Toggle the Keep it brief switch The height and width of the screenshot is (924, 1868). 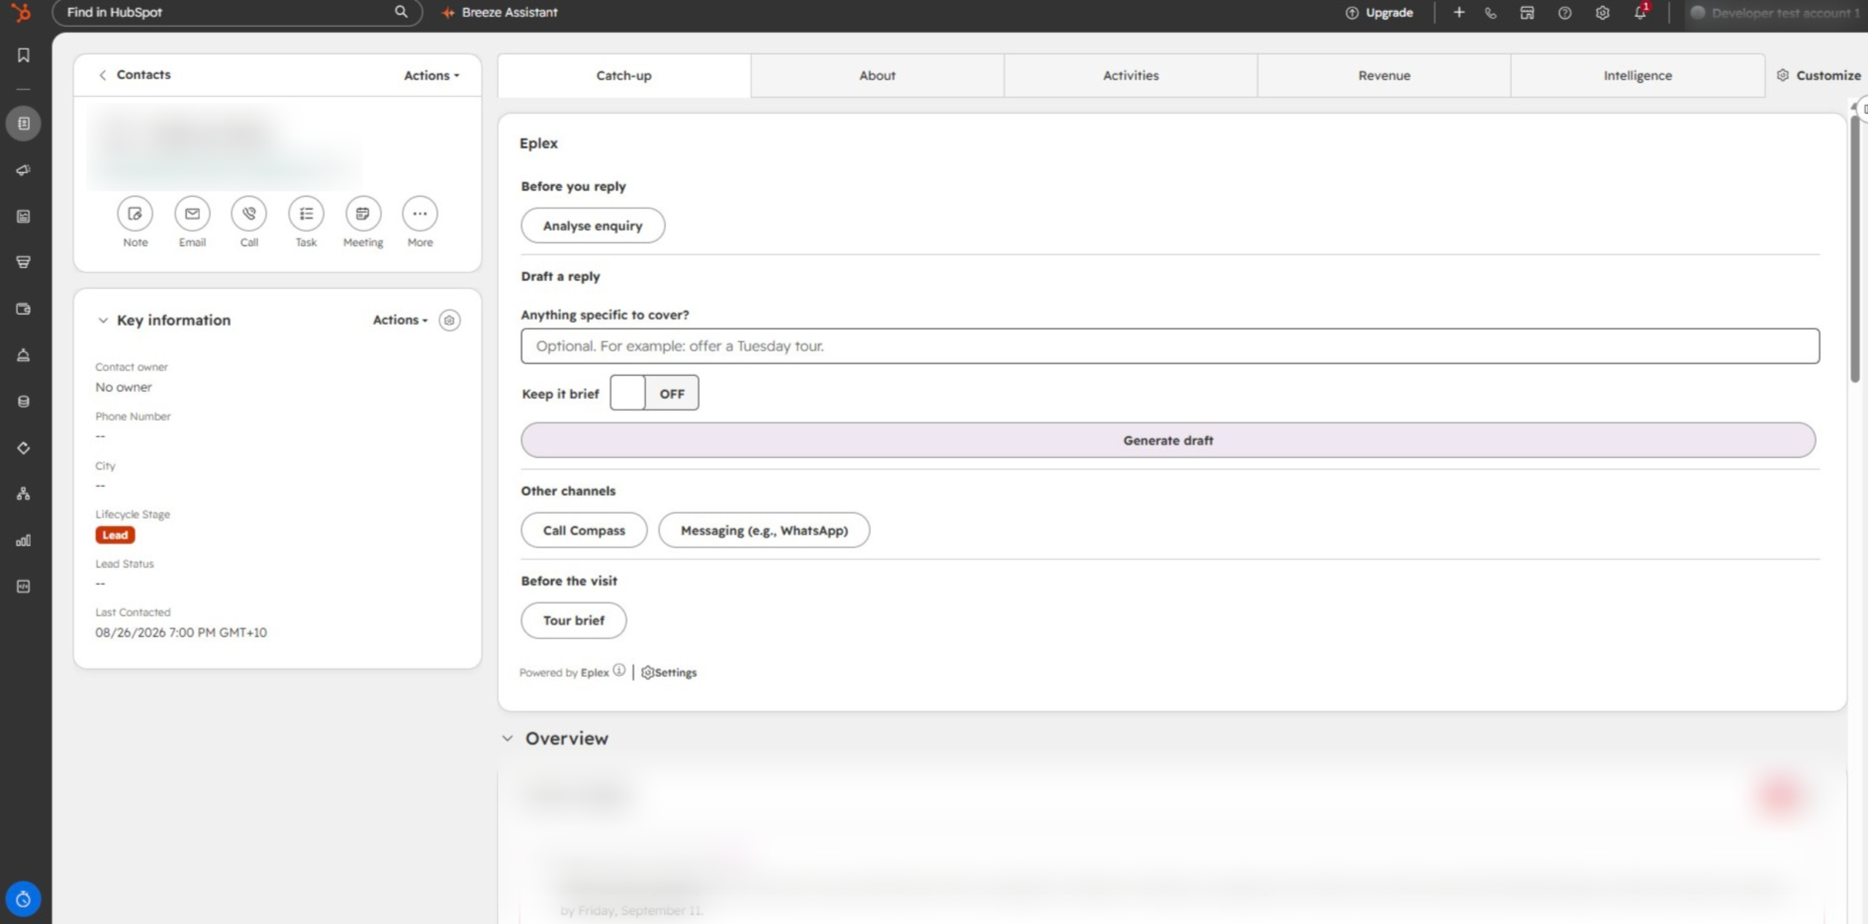click(654, 393)
